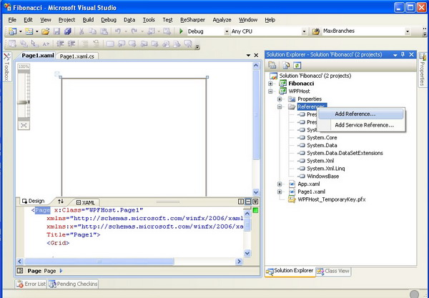Click the Find in Files icon beside MaxBranches

pyautogui.click(x=316, y=31)
